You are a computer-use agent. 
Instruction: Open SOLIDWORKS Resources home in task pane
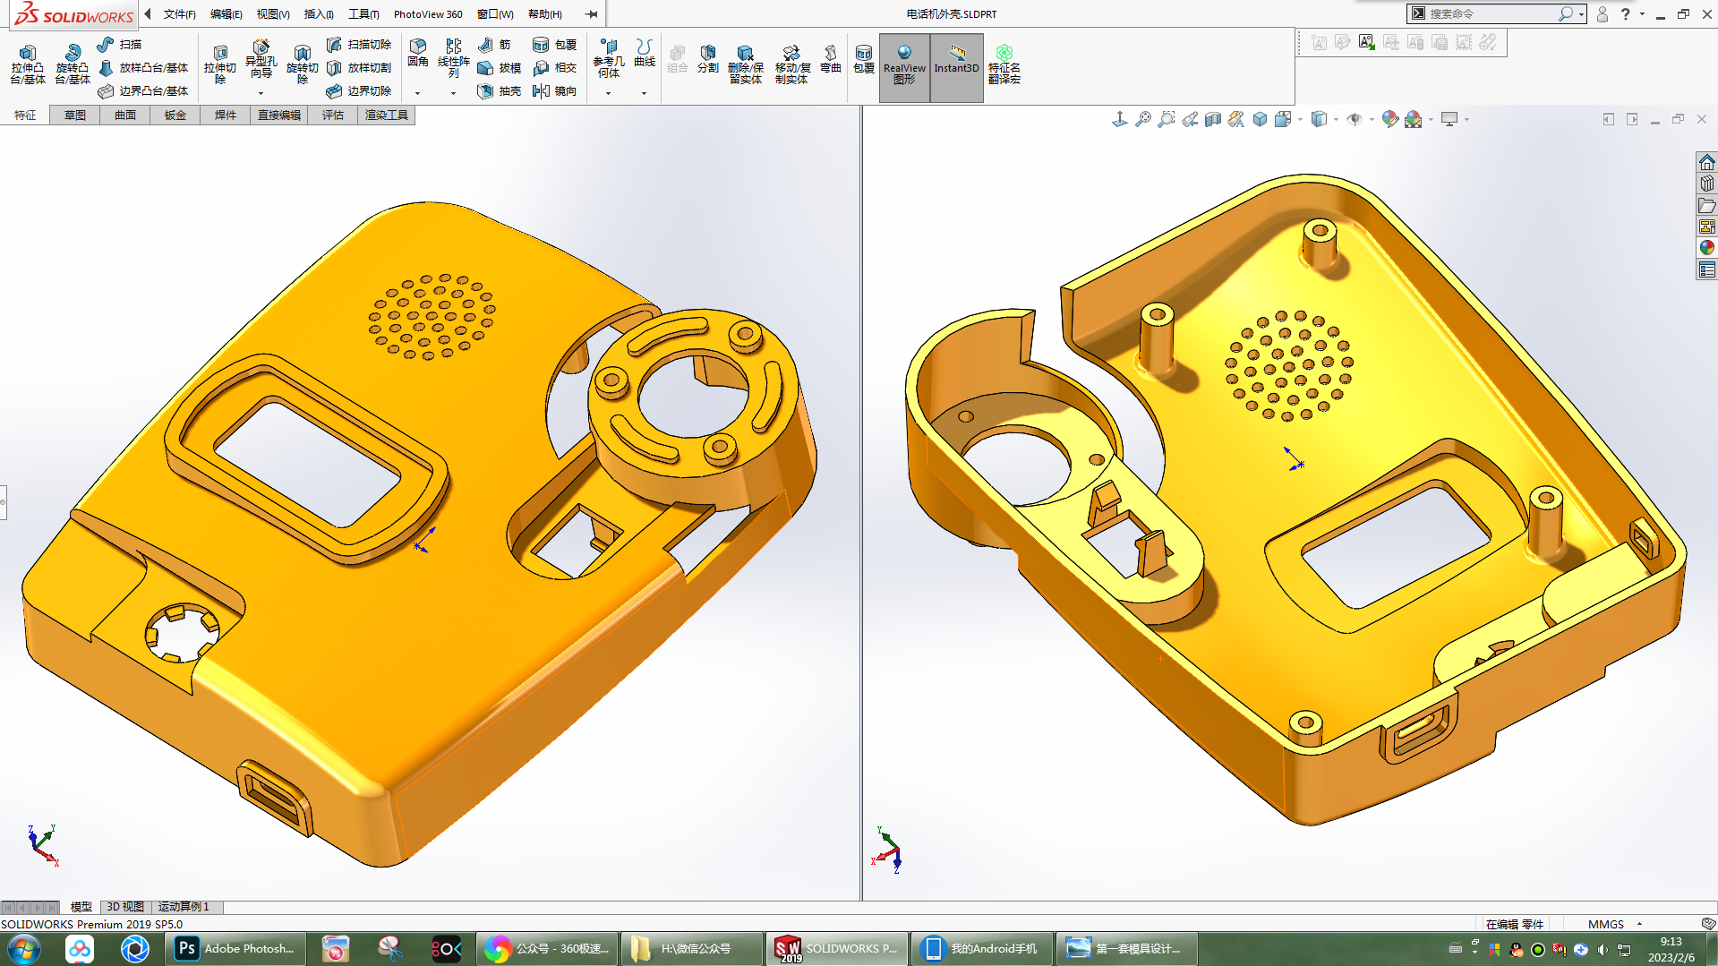coord(1707,162)
